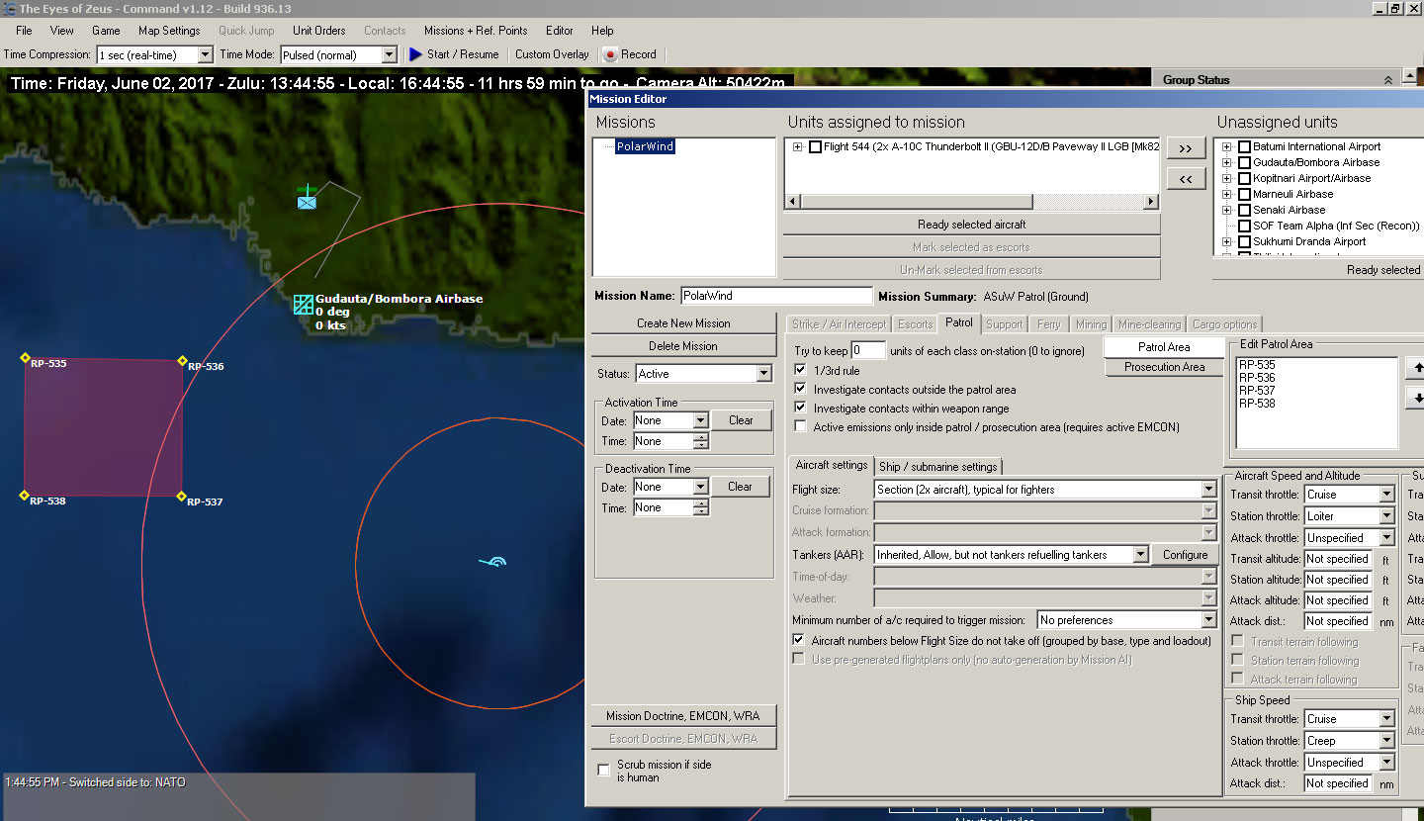The image size is (1424, 821).
Task: Collapse the Group Status panel chevron
Action: point(1387,80)
